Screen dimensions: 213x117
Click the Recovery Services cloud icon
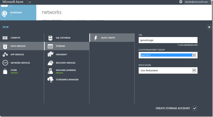[x=50, y=63]
